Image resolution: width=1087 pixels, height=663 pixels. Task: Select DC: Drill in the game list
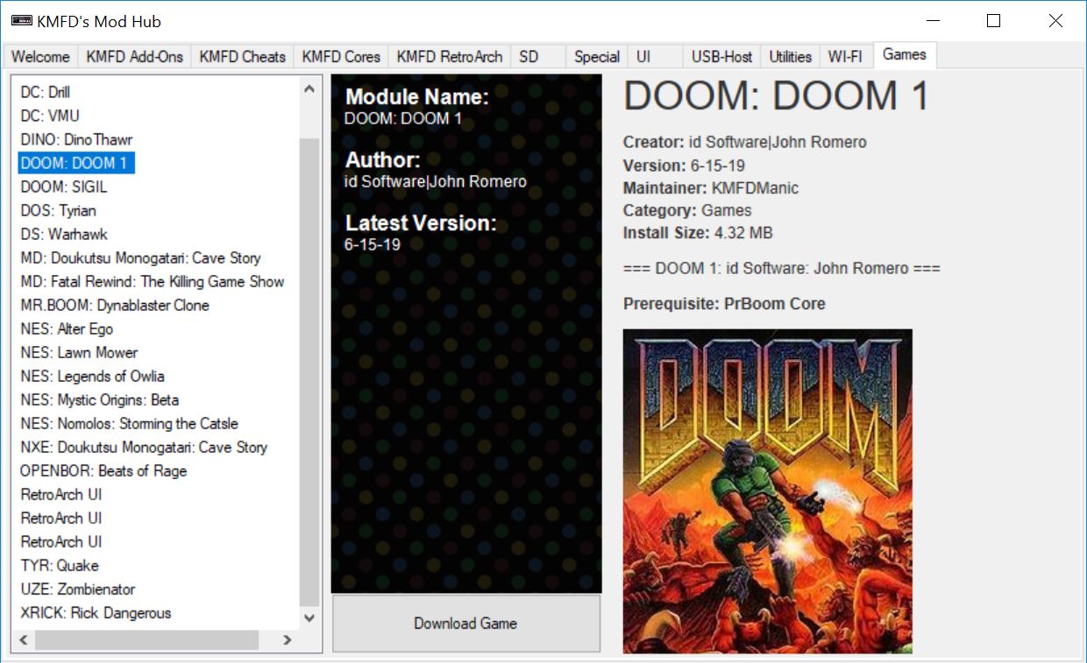click(x=46, y=92)
